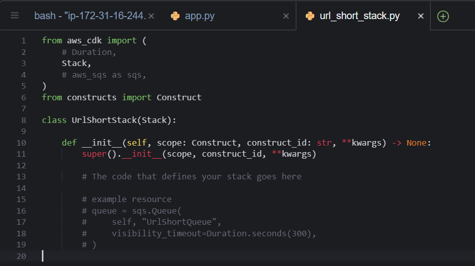
Task: Close the url_short_stack.py tab
Action: [420, 16]
